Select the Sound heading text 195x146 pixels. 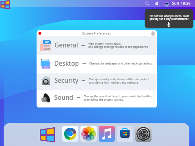click(x=64, y=97)
